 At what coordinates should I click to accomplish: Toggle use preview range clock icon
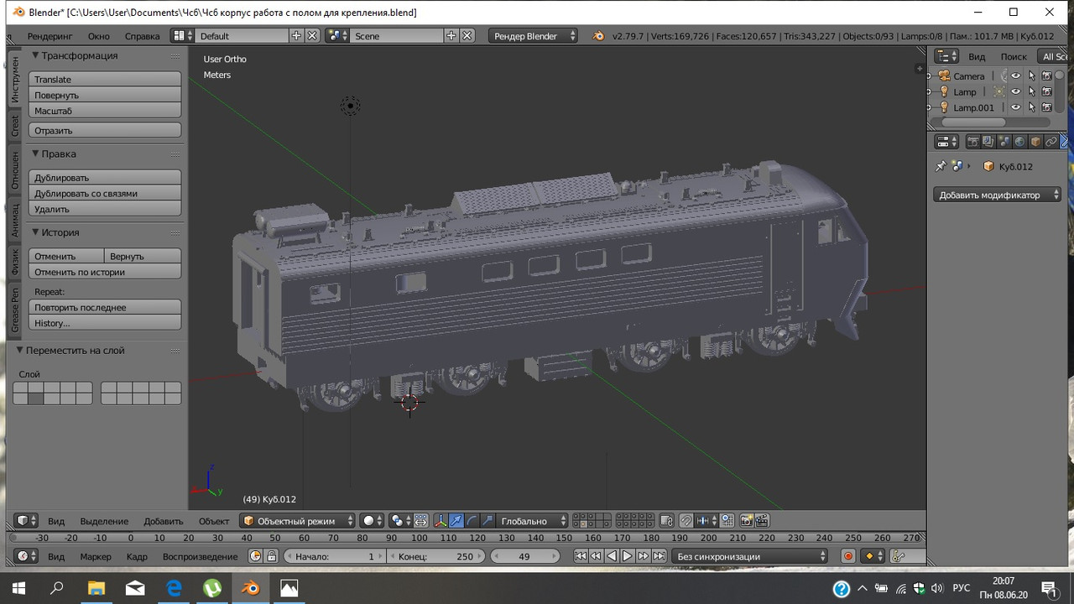click(x=256, y=556)
